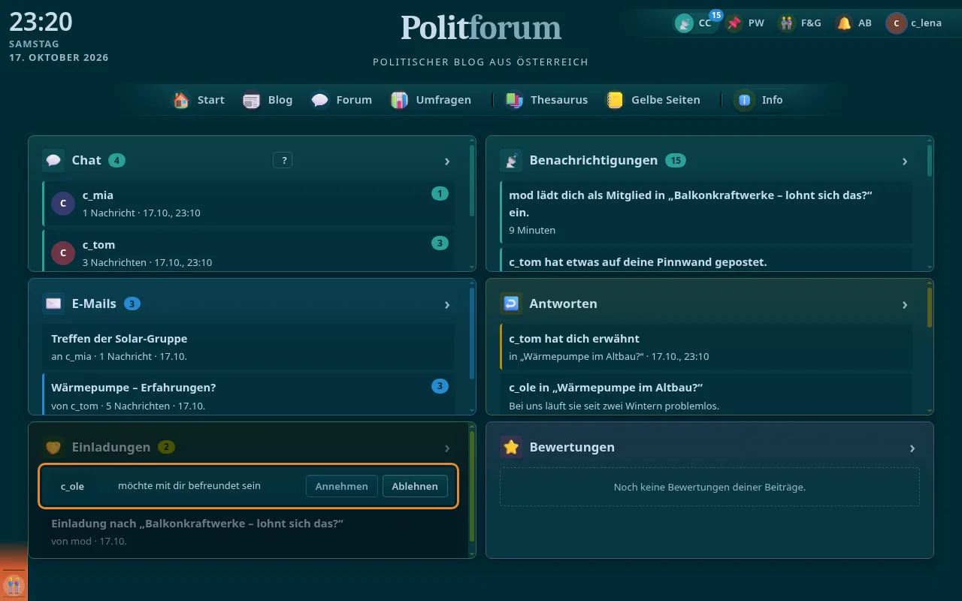
Task: Click c_tom's avatar in Chat
Action: pyautogui.click(x=63, y=253)
